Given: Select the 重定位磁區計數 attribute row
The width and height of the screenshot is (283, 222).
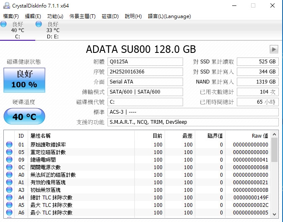Looking at the screenshot, I should click(137, 152).
